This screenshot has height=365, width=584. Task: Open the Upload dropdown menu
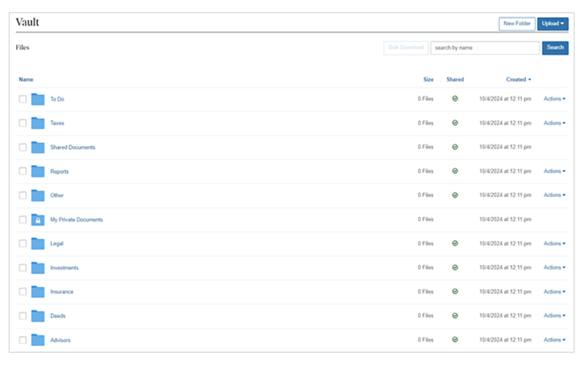(x=553, y=24)
